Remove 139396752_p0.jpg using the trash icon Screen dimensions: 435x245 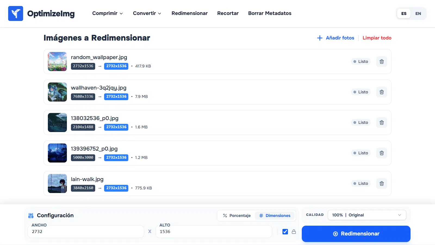(382, 153)
